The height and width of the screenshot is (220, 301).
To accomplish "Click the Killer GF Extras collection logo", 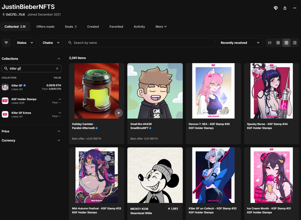I will [x=5, y=114].
